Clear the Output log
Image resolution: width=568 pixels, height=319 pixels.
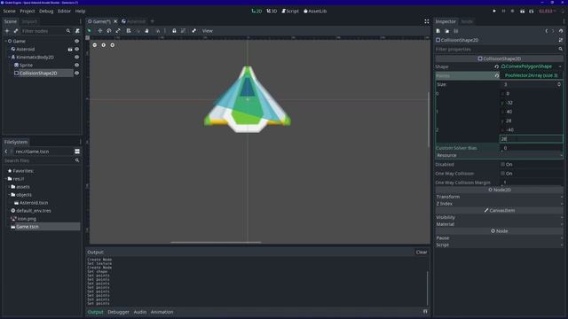422,252
